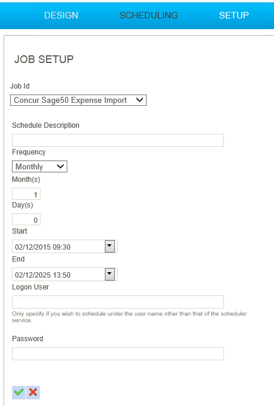
Task: Confirm job setup with green checkmark
Action: pos(18,392)
